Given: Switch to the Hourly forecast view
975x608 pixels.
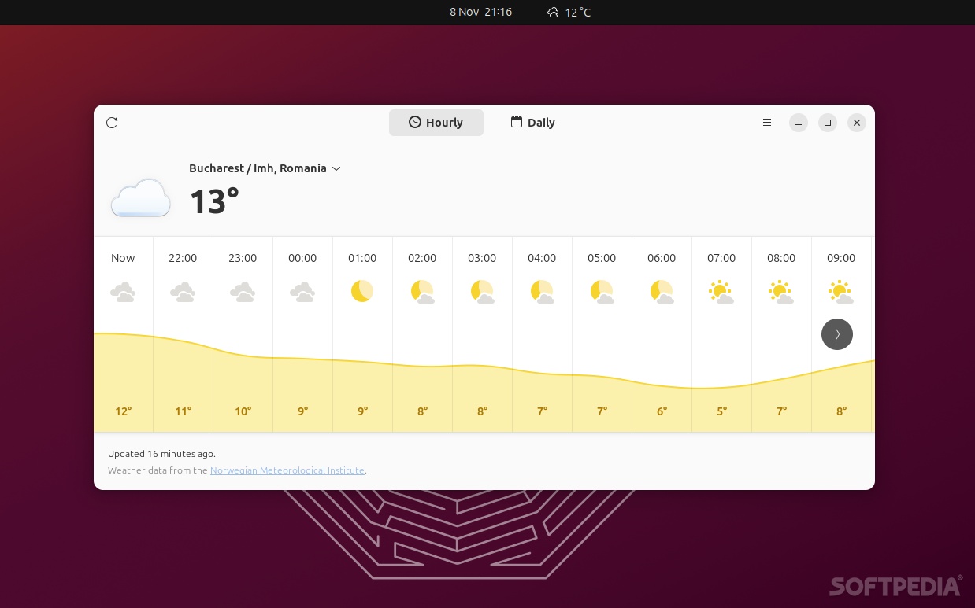Looking at the screenshot, I should coord(436,123).
